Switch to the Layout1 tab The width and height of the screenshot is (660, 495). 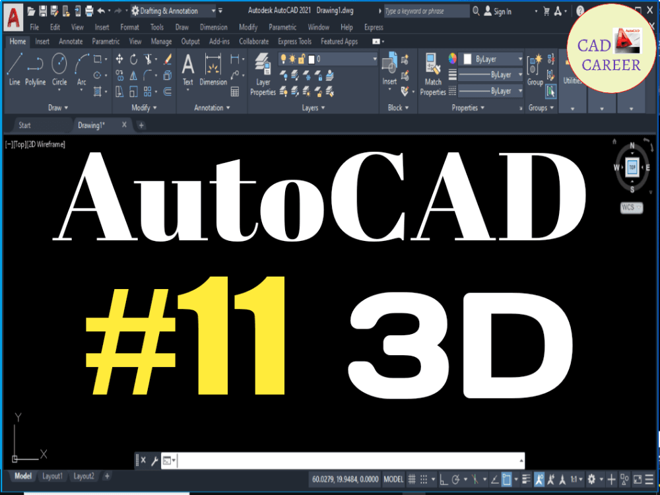(x=52, y=476)
